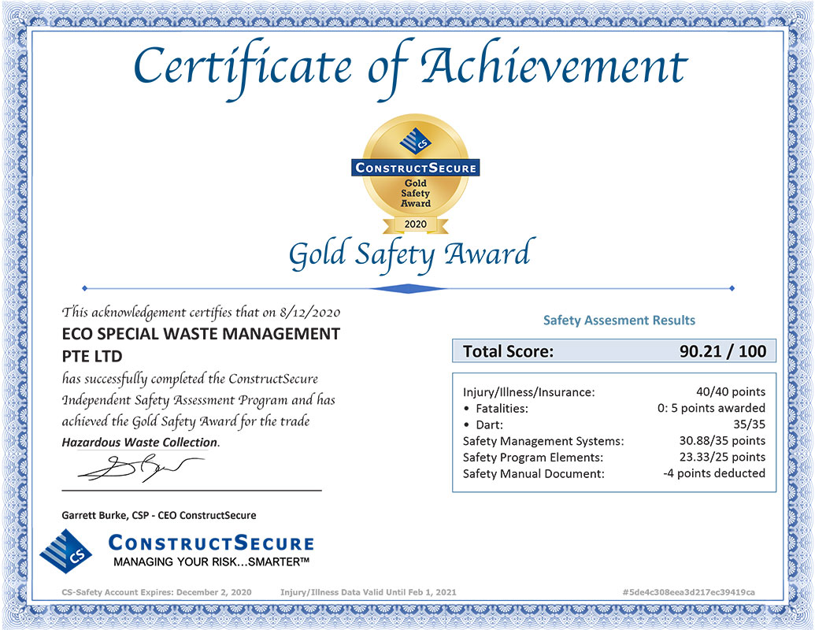Click the 40/40 points value
The width and height of the screenshot is (815, 630).
(731, 392)
